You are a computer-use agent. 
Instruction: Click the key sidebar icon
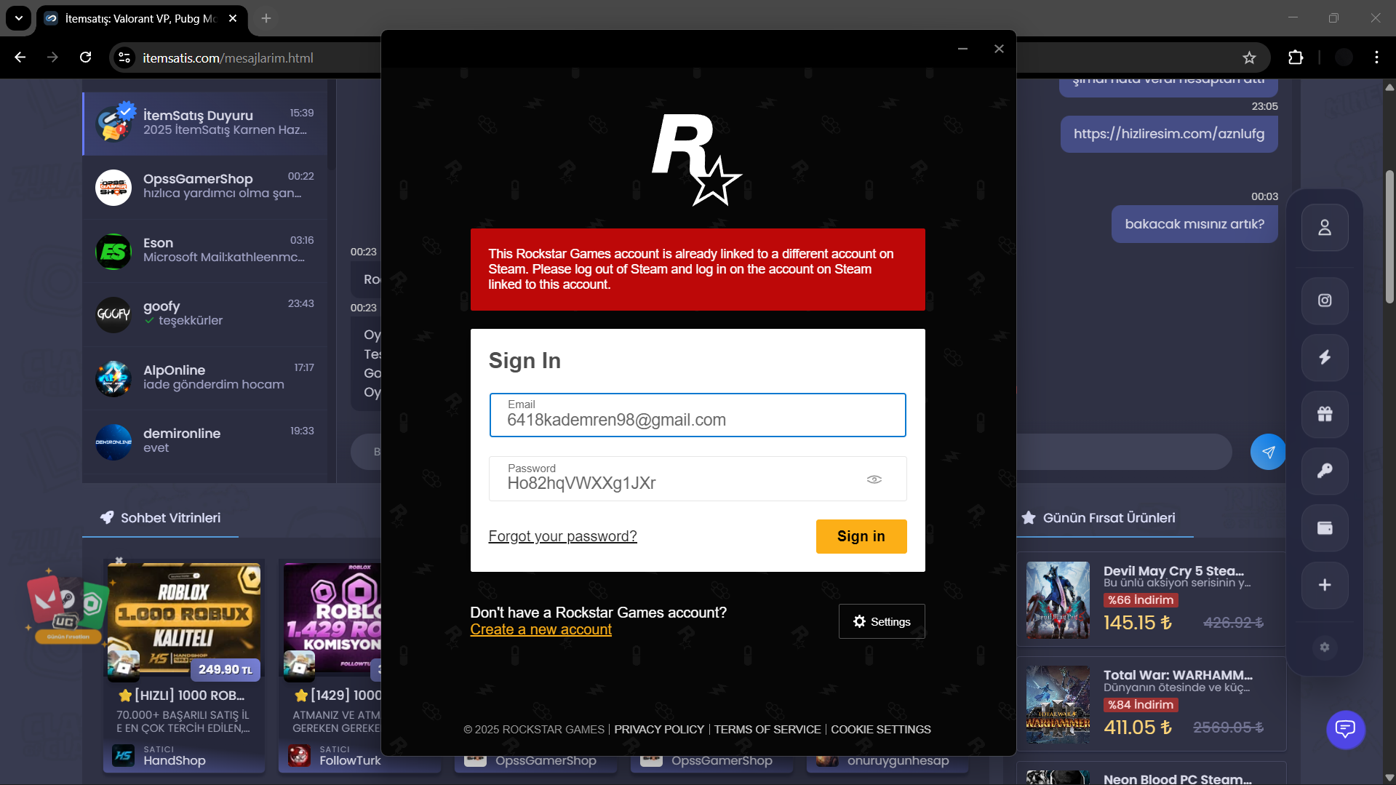1325,471
